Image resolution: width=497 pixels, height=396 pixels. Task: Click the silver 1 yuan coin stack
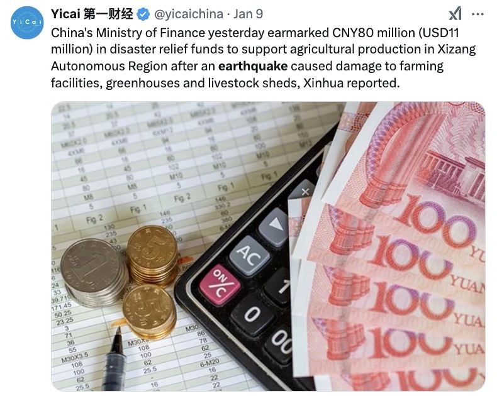coord(94,272)
